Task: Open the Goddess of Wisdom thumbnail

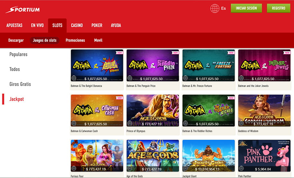Action: pyautogui.click(x=264, y=111)
